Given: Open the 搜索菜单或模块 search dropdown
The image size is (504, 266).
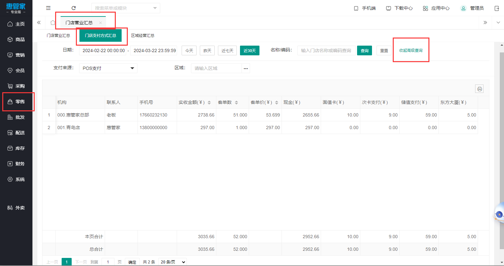Looking at the screenshot, I should (x=126, y=8).
